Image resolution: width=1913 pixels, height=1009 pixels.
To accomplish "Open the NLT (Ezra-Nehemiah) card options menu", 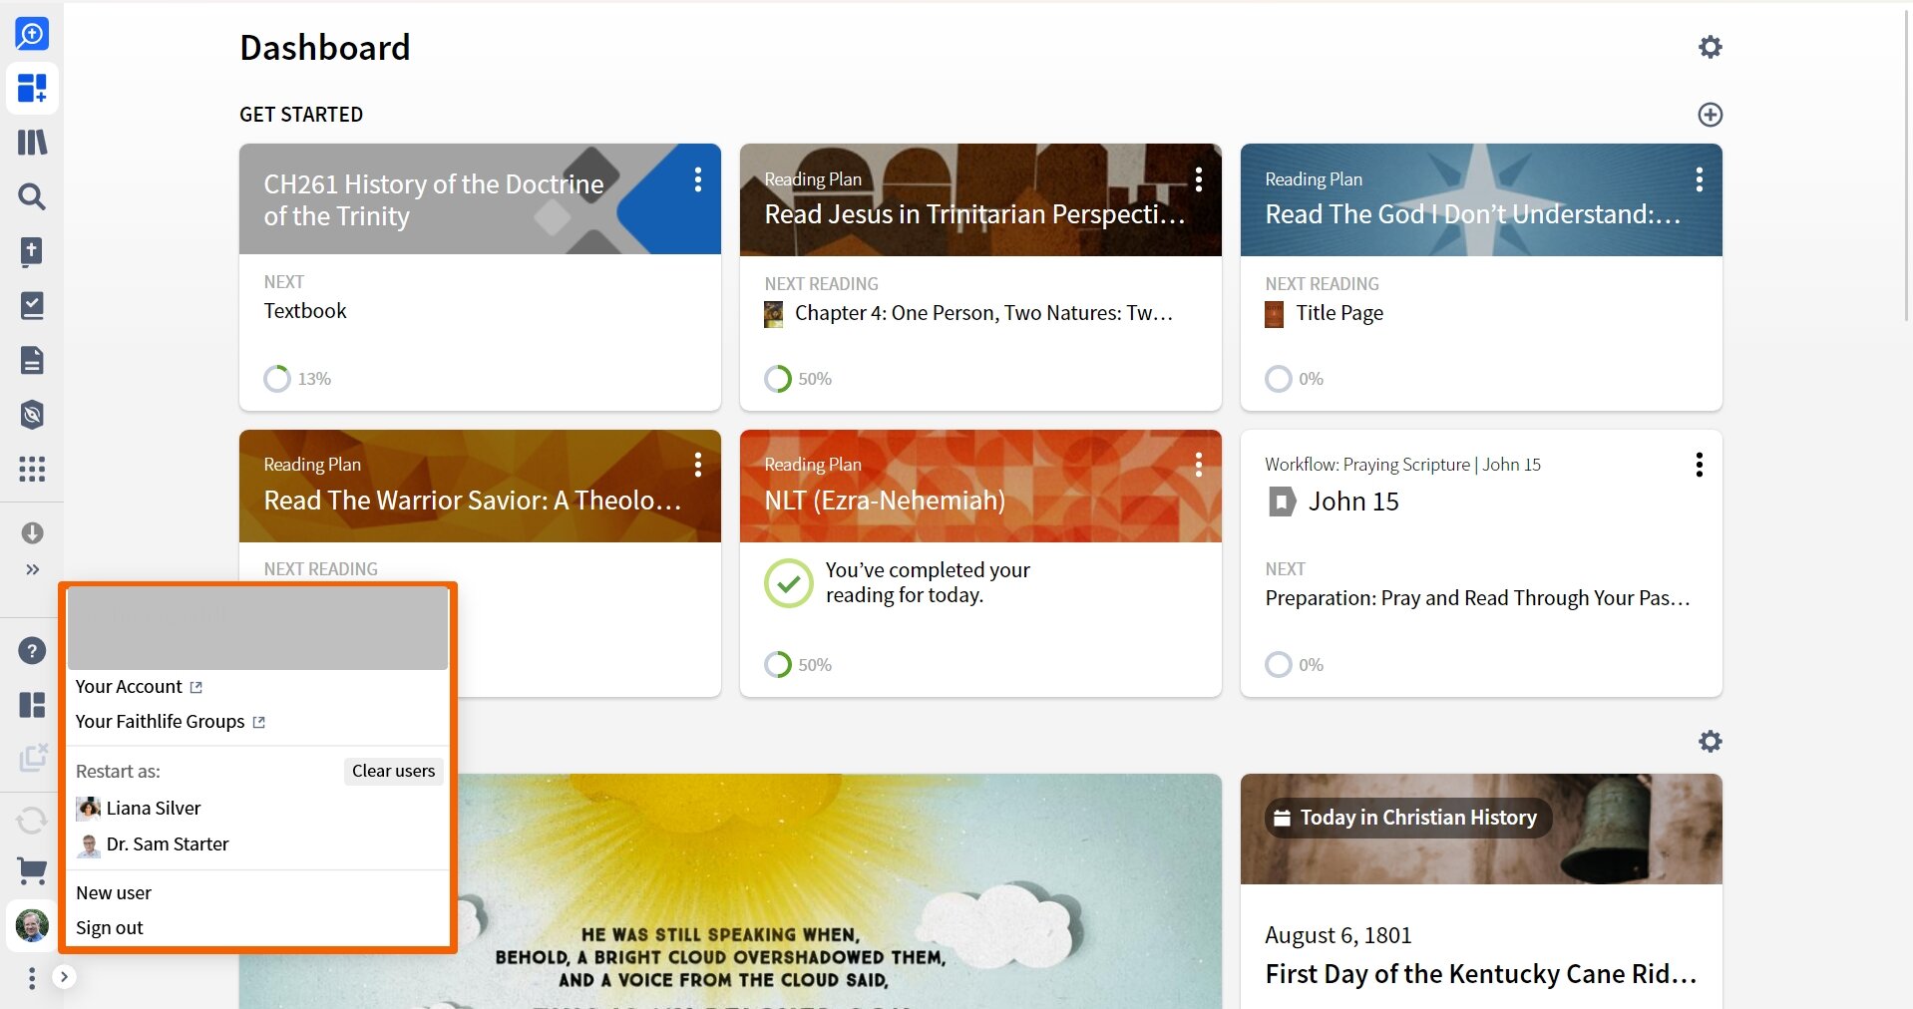I will [x=1198, y=465].
